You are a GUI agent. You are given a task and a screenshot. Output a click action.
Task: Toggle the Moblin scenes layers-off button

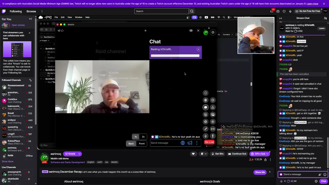pos(205,115)
